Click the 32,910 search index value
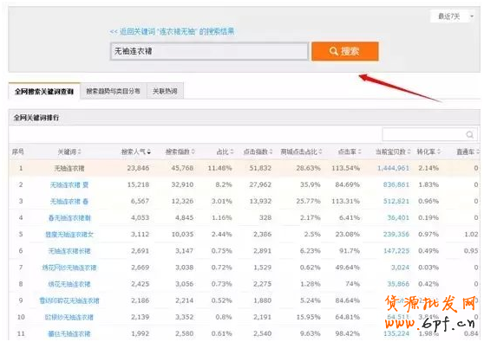 point(182,185)
